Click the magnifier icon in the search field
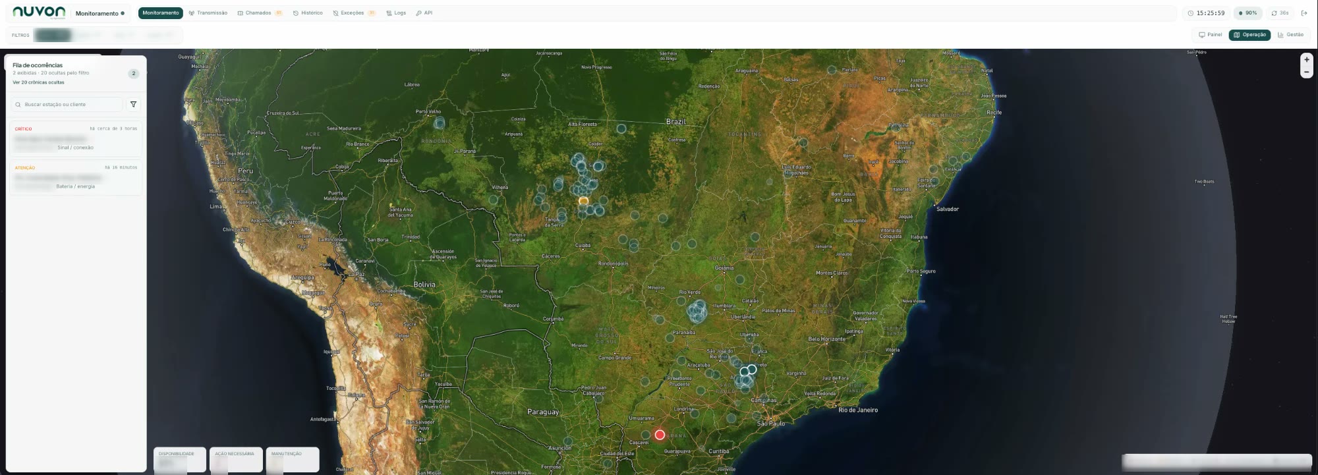Screen dimensions: 1318x475 coord(18,104)
